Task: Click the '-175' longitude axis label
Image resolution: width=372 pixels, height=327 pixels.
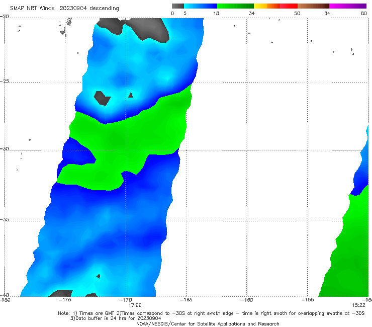Action: coord(65,300)
